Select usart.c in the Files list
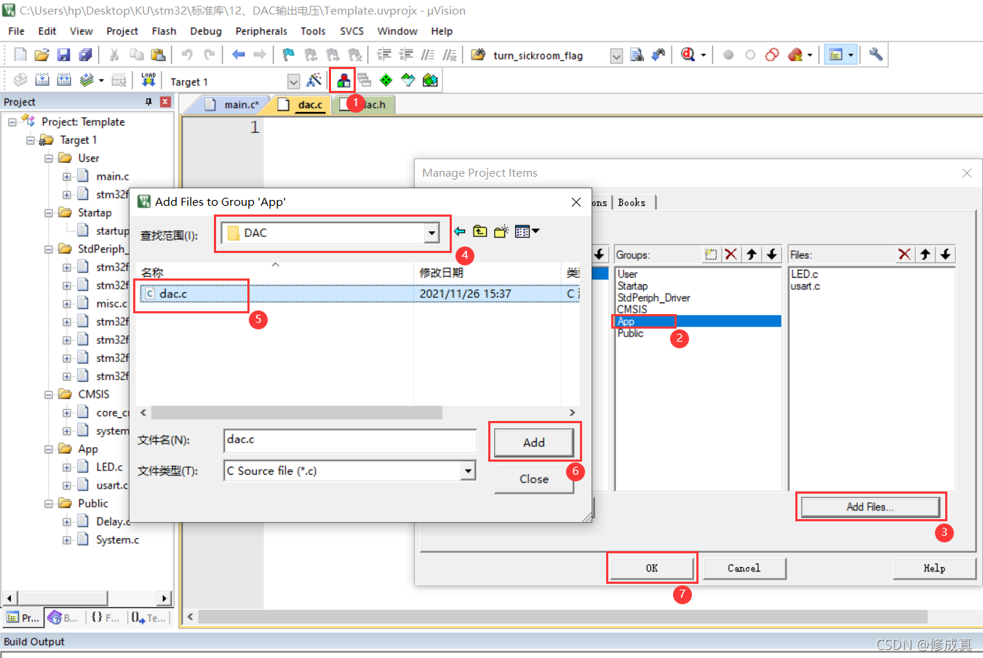Image resolution: width=983 pixels, height=658 pixels. coord(805,286)
